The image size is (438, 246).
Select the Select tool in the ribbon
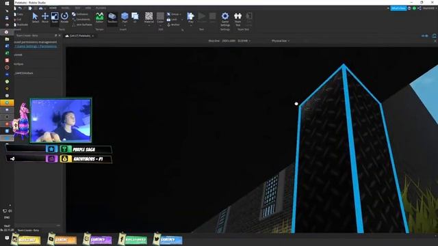[x=35, y=18]
